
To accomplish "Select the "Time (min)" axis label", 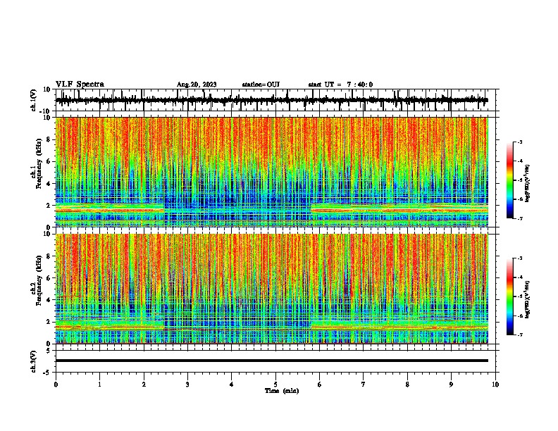I will coord(282,391).
